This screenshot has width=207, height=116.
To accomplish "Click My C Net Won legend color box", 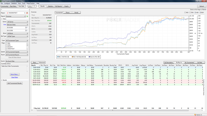I will [58, 57].
